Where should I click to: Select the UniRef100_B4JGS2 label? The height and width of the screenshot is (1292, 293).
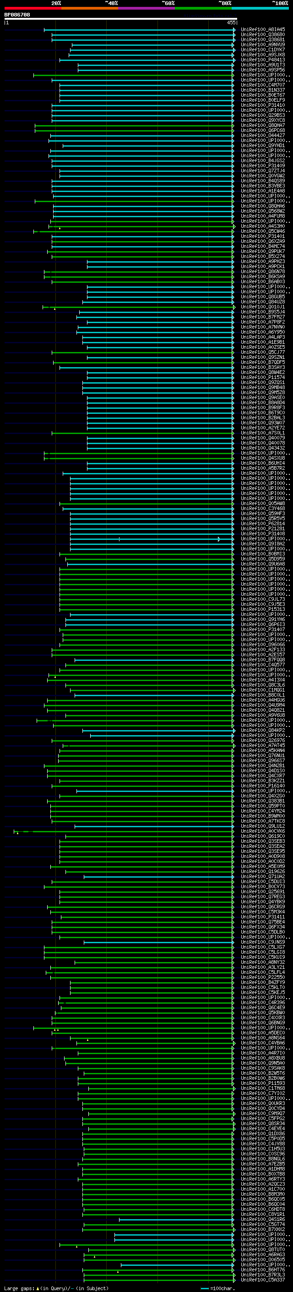(x=262, y=160)
